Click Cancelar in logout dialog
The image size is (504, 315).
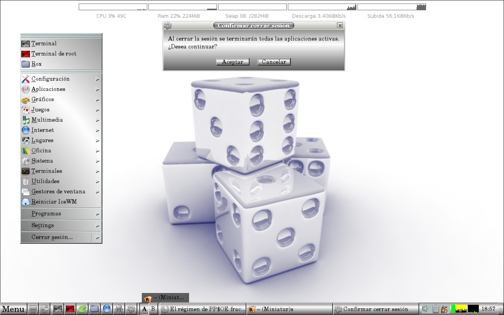click(274, 62)
